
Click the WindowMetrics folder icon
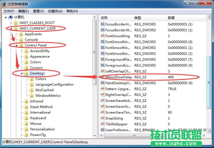tap(32, 96)
